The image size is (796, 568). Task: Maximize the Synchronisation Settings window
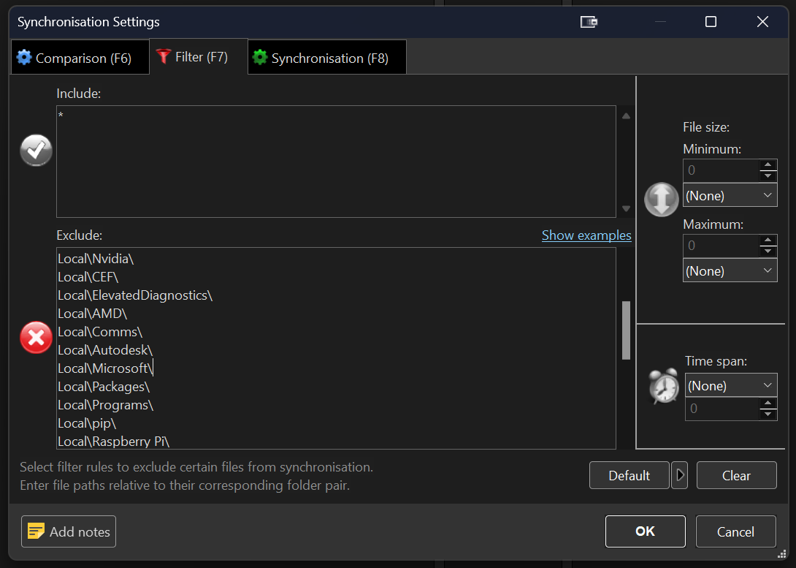(x=711, y=22)
